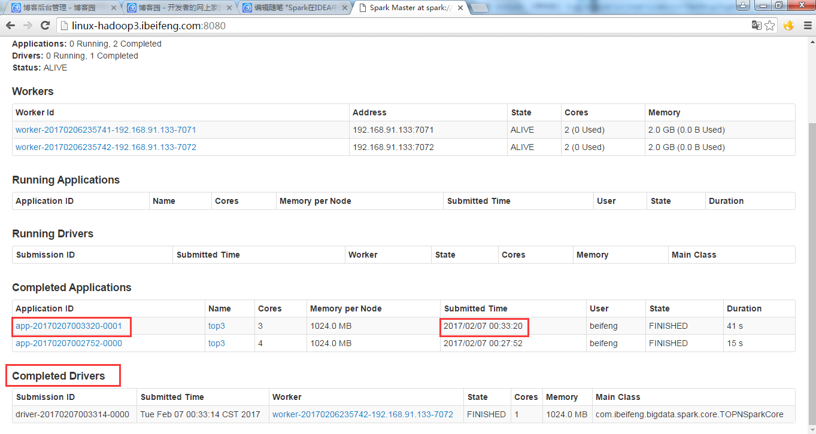The width and height of the screenshot is (816, 434).
Task: Open the orange globe extension icon
Action: (788, 26)
